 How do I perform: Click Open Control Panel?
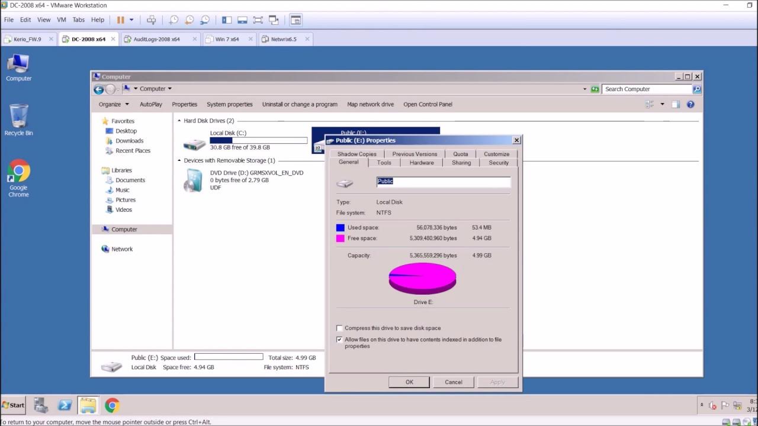pyautogui.click(x=428, y=104)
